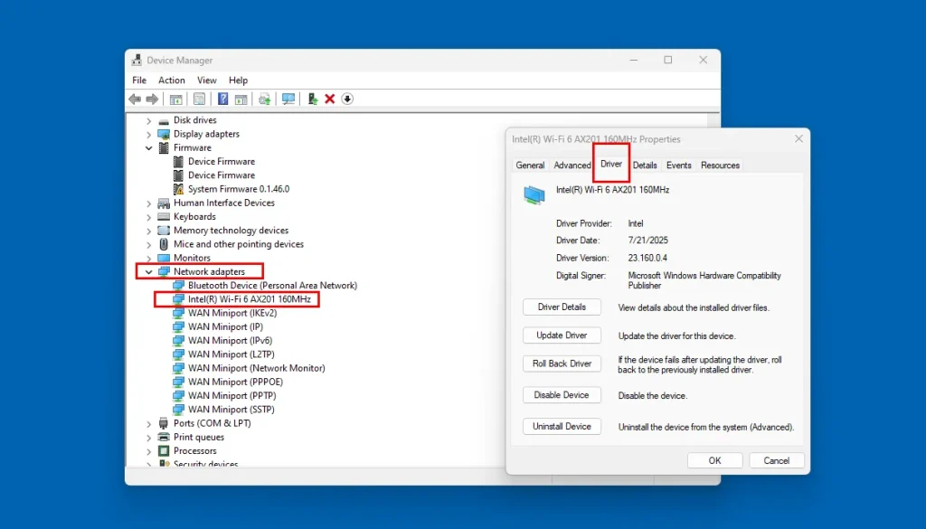Expand the Memory technology devices node

(149, 231)
